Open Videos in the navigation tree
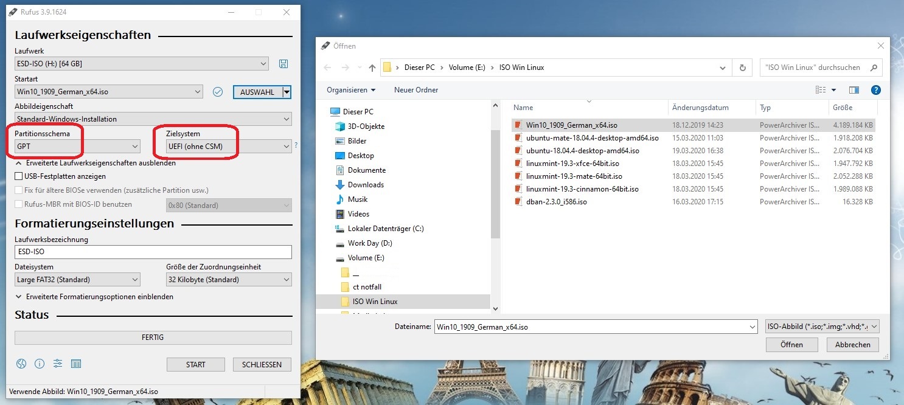Screen dimensions: 904x405 (352, 214)
